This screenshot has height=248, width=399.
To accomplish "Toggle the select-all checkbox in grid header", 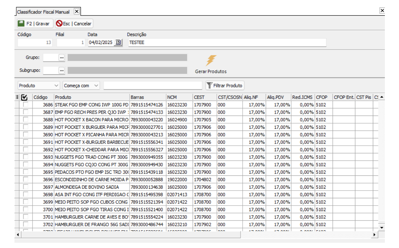I will (x=24, y=97).
